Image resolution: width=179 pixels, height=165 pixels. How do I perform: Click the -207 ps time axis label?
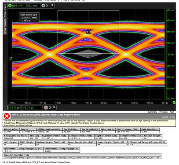click(x=27, y=103)
